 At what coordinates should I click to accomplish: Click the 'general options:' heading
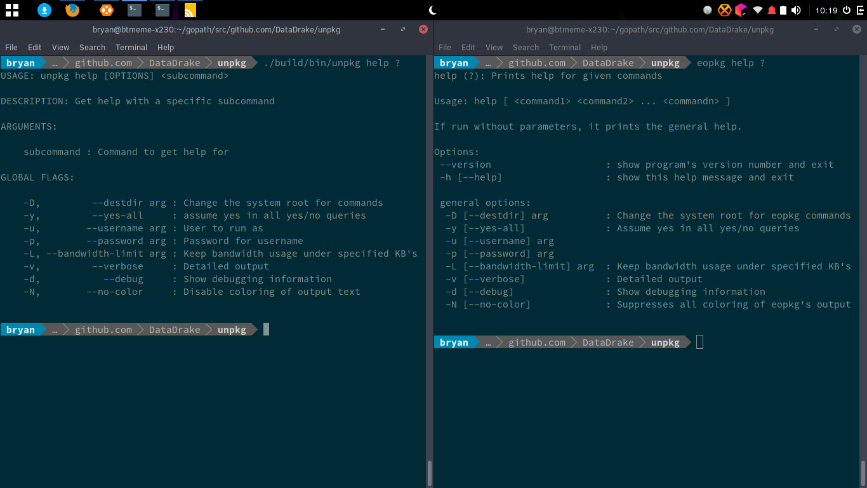[486, 203]
